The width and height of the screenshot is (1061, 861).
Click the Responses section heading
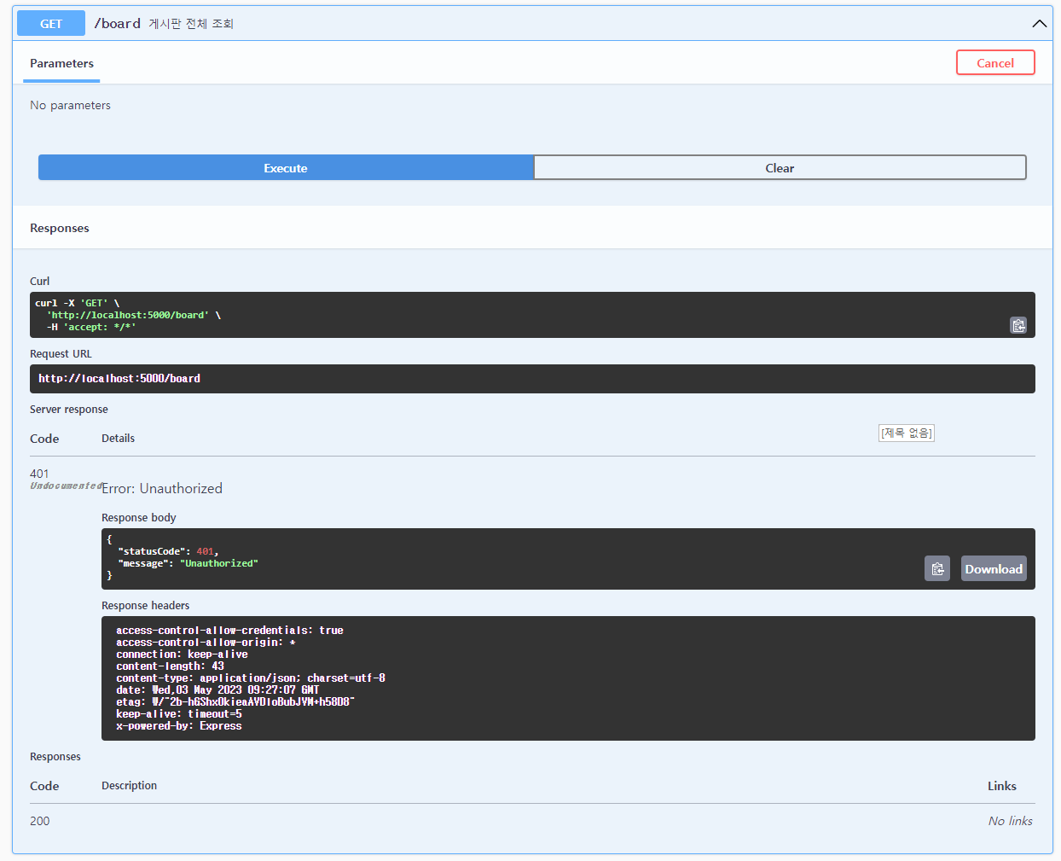pos(60,228)
